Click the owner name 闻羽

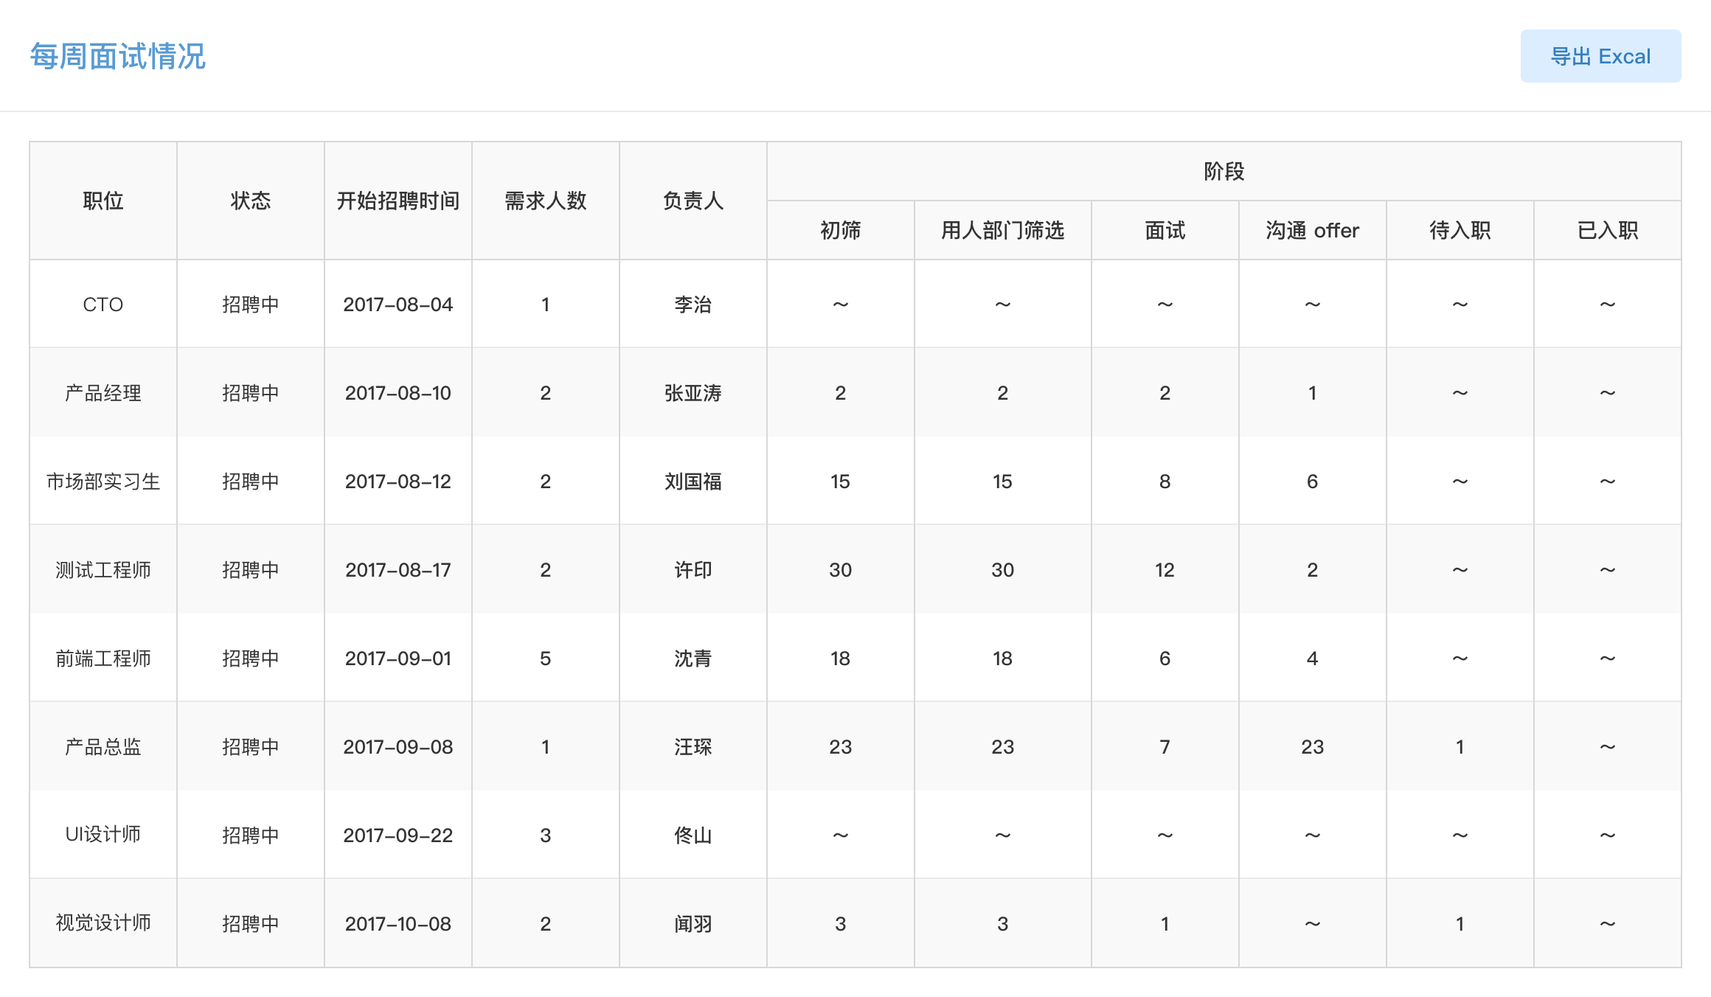click(x=693, y=923)
